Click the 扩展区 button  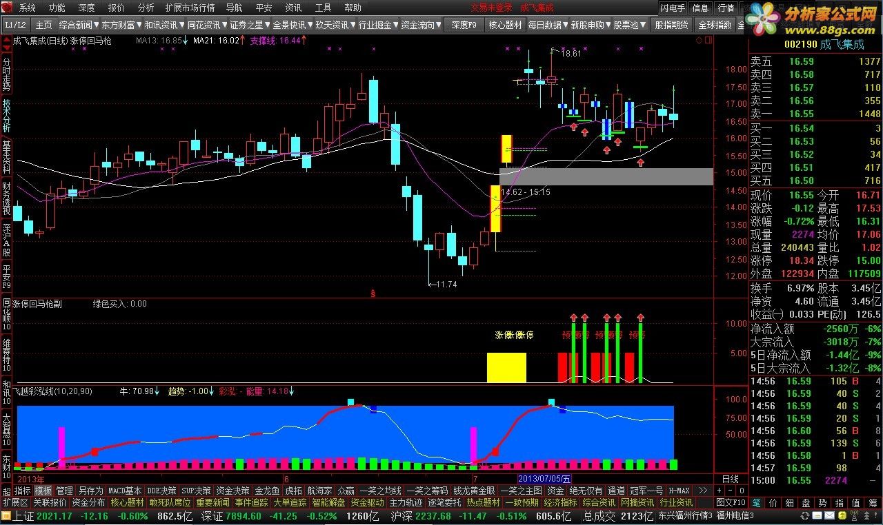(16, 503)
